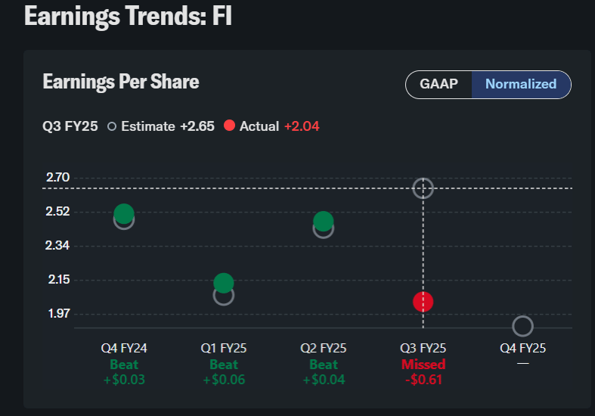Click the green Q1 FY25 actual dot

(x=224, y=283)
